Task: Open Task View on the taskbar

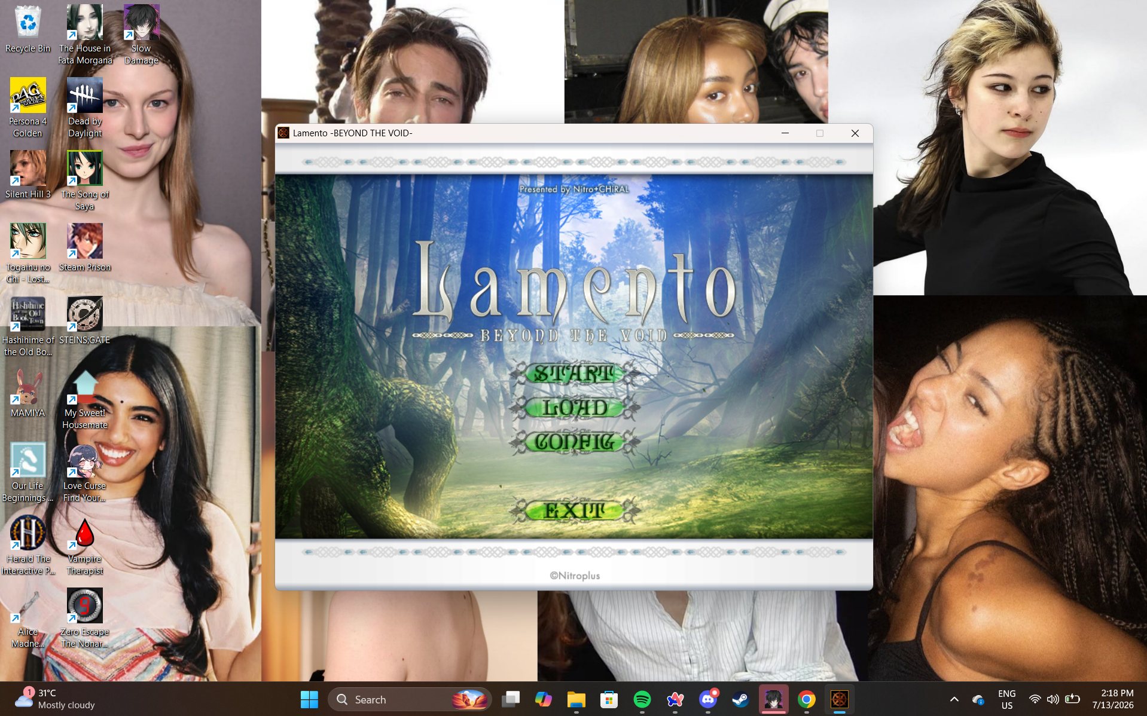Action: tap(511, 699)
